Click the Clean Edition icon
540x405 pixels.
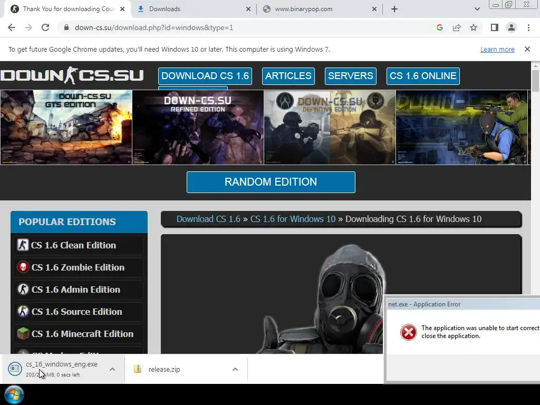click(x=23, y=245)
